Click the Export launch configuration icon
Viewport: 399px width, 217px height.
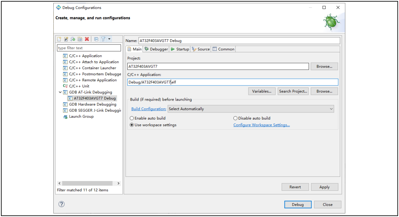73,39
